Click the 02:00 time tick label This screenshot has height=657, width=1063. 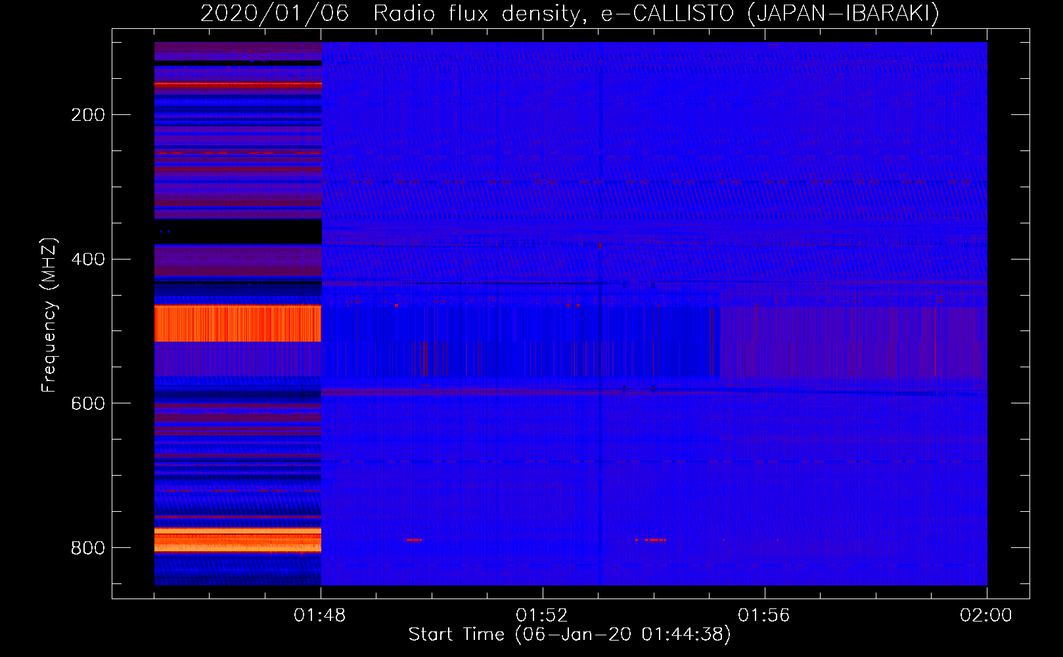(986, 616)
